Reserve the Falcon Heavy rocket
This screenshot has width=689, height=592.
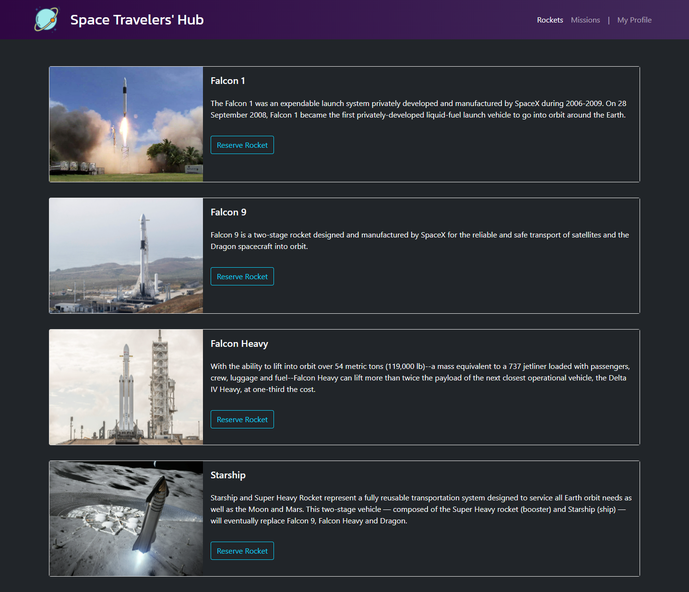(242, 419)
